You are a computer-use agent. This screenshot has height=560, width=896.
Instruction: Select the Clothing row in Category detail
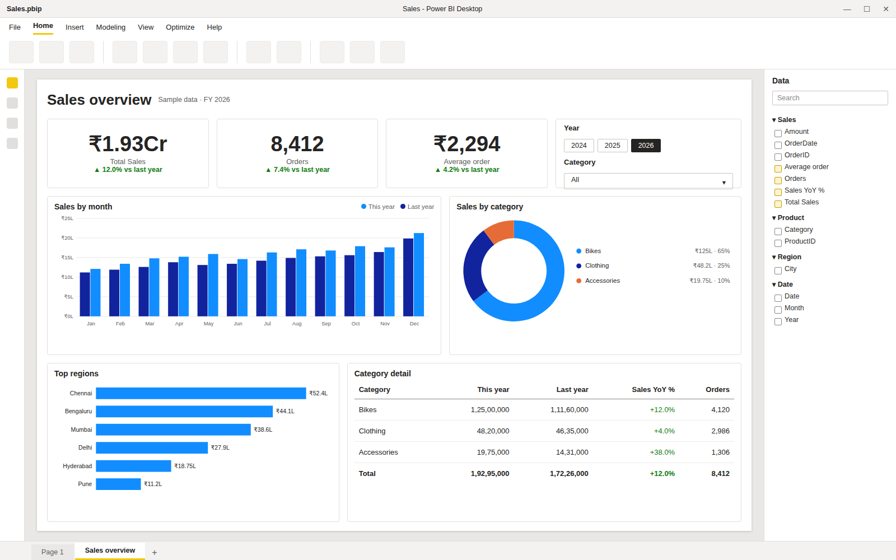click(x=544, y=431)
